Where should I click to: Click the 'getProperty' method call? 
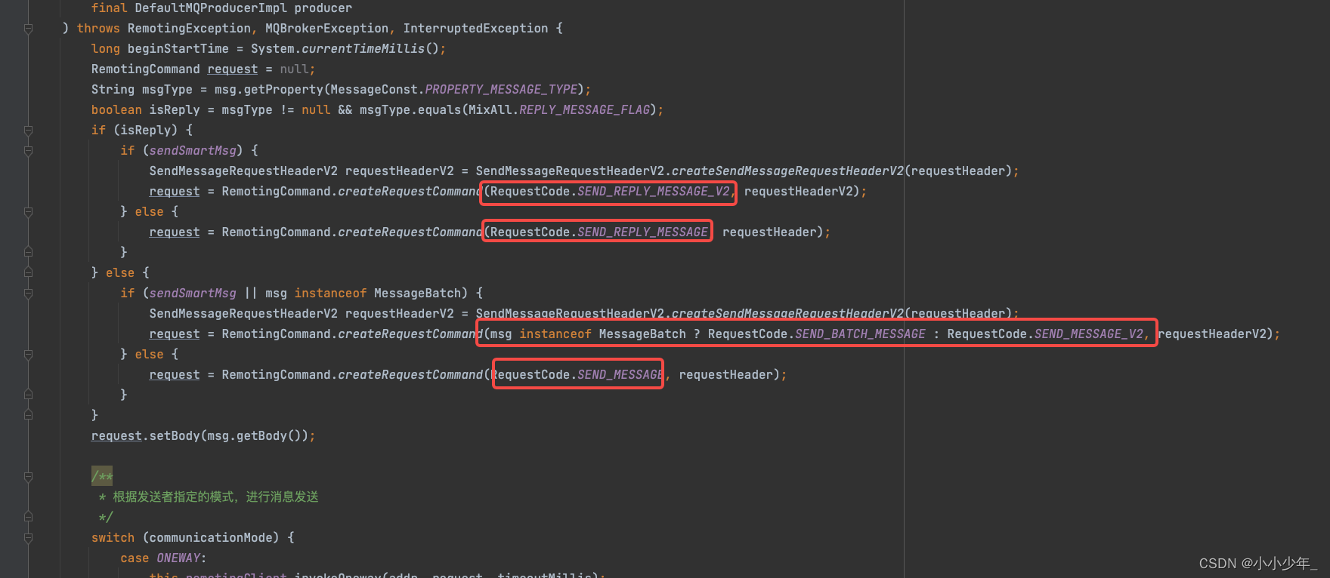(283, 90)
